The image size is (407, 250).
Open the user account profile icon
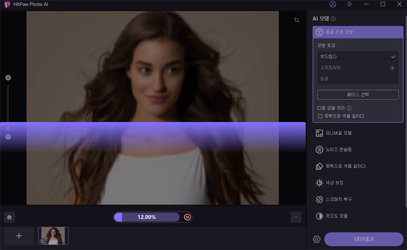(x=333, y=4)
